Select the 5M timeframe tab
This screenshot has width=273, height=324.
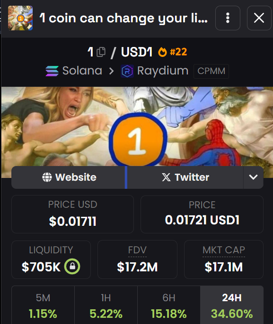pyautogui.click(x=43, y=305)
